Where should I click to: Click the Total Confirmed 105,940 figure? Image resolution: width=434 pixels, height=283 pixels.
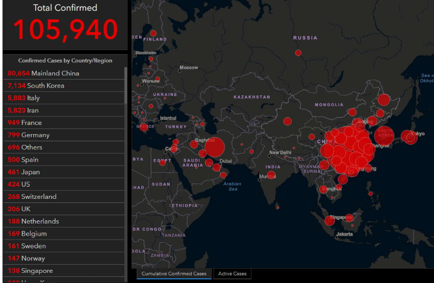(66, 30)
